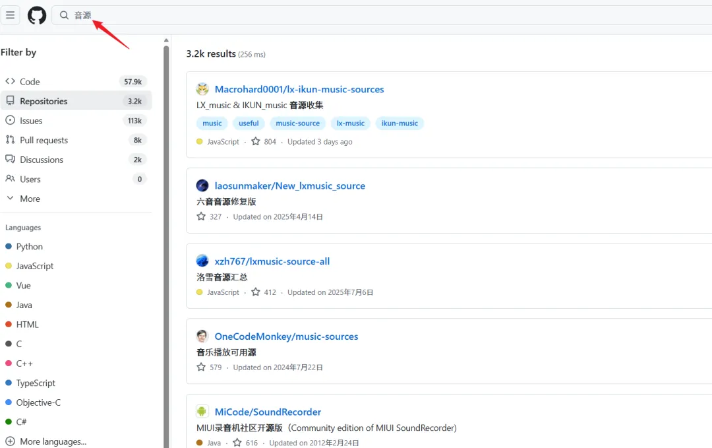Viewport: 712px width, 448px height.
Task: Click star icon showing 579 stars
Action: 201,367
